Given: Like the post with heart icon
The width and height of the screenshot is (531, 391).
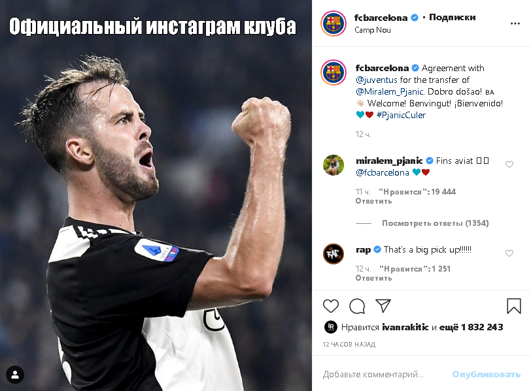Looking at the screenshot, I should pyautogui.click(x=330, y=306).
